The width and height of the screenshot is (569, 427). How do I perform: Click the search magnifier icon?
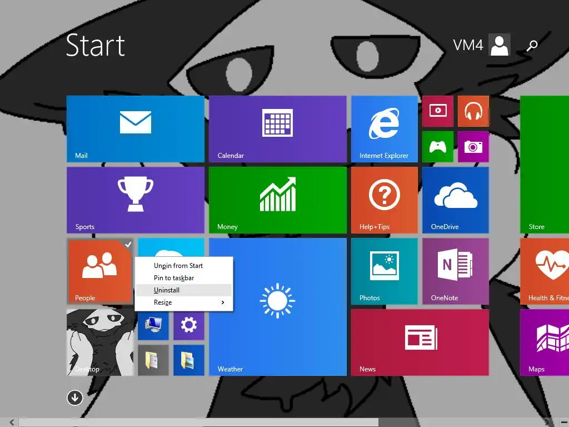click(532, 46)
